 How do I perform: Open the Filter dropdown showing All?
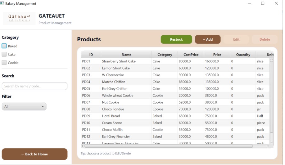pos(24,107)
